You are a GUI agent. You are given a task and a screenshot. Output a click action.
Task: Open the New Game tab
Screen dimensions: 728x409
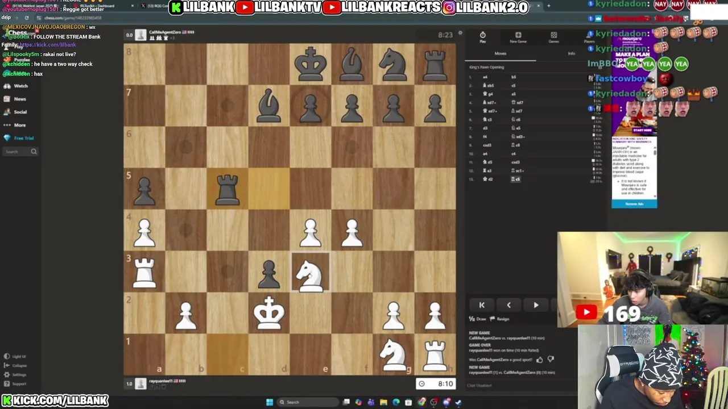pos(518,37)
